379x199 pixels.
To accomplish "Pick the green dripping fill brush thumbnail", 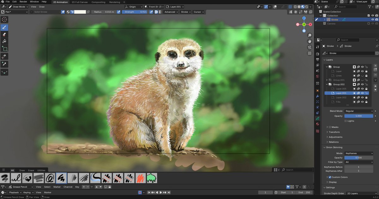I will coord(152,178).
